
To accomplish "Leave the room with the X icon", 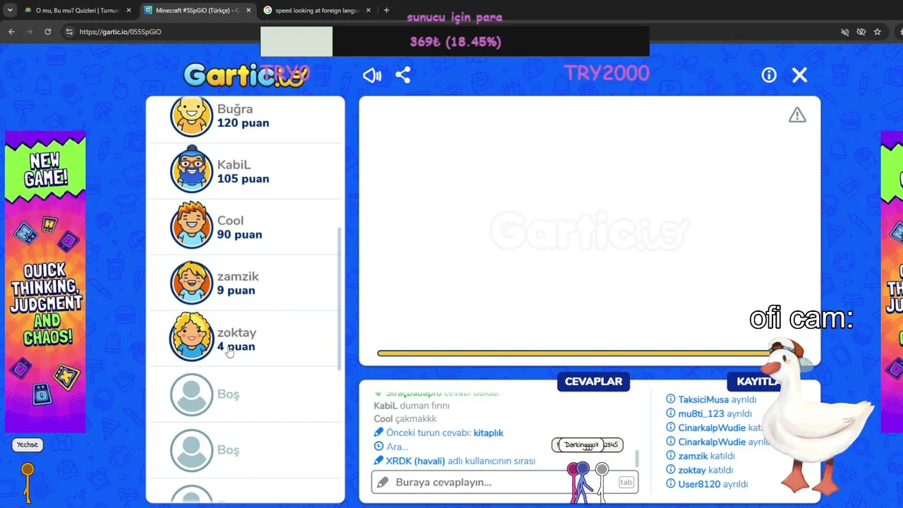I will tap(799, 75).
